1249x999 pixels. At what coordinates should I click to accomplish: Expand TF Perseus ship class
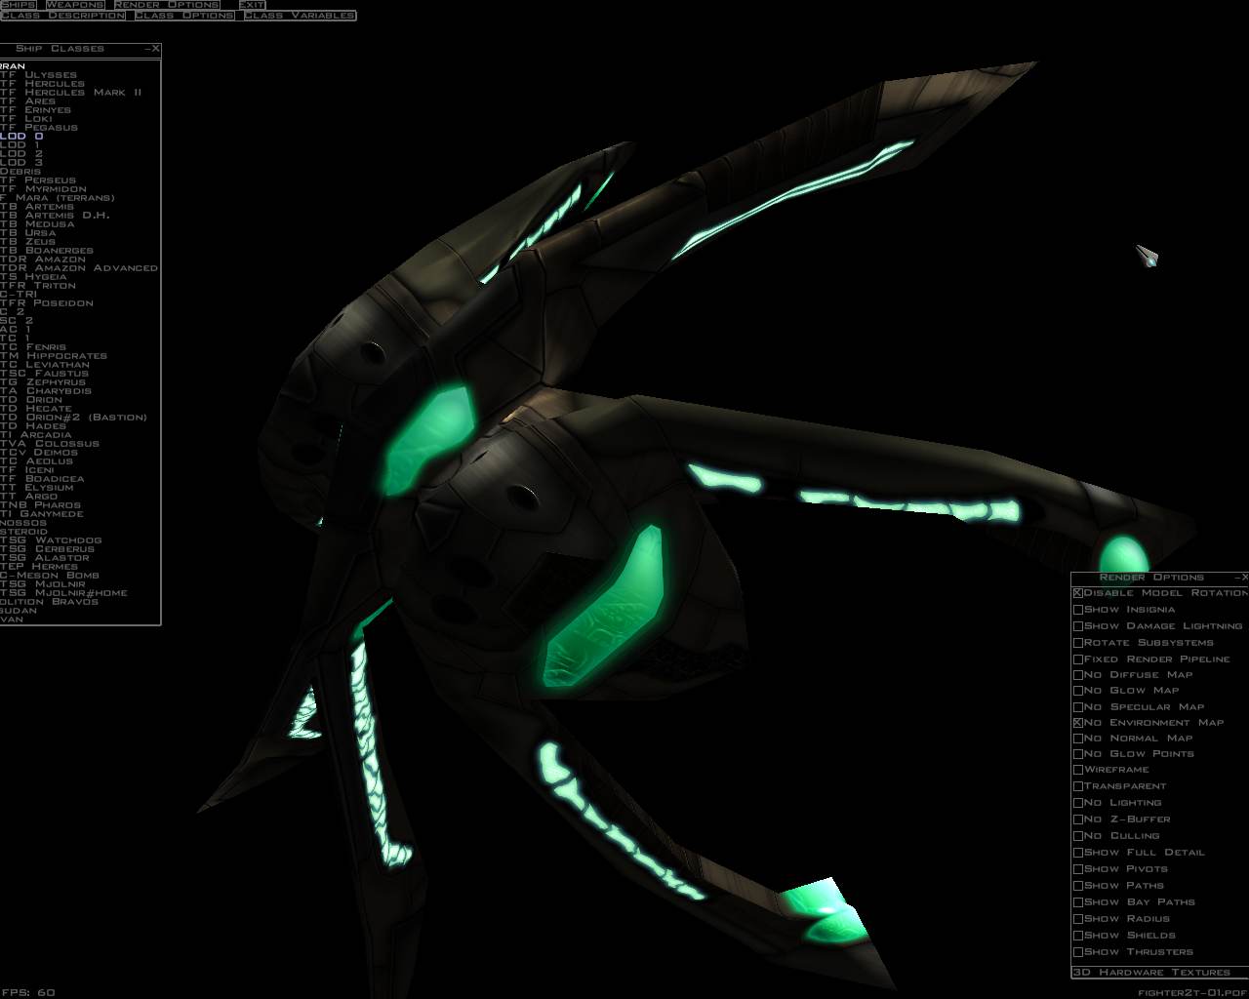click(x=38, y=180)
